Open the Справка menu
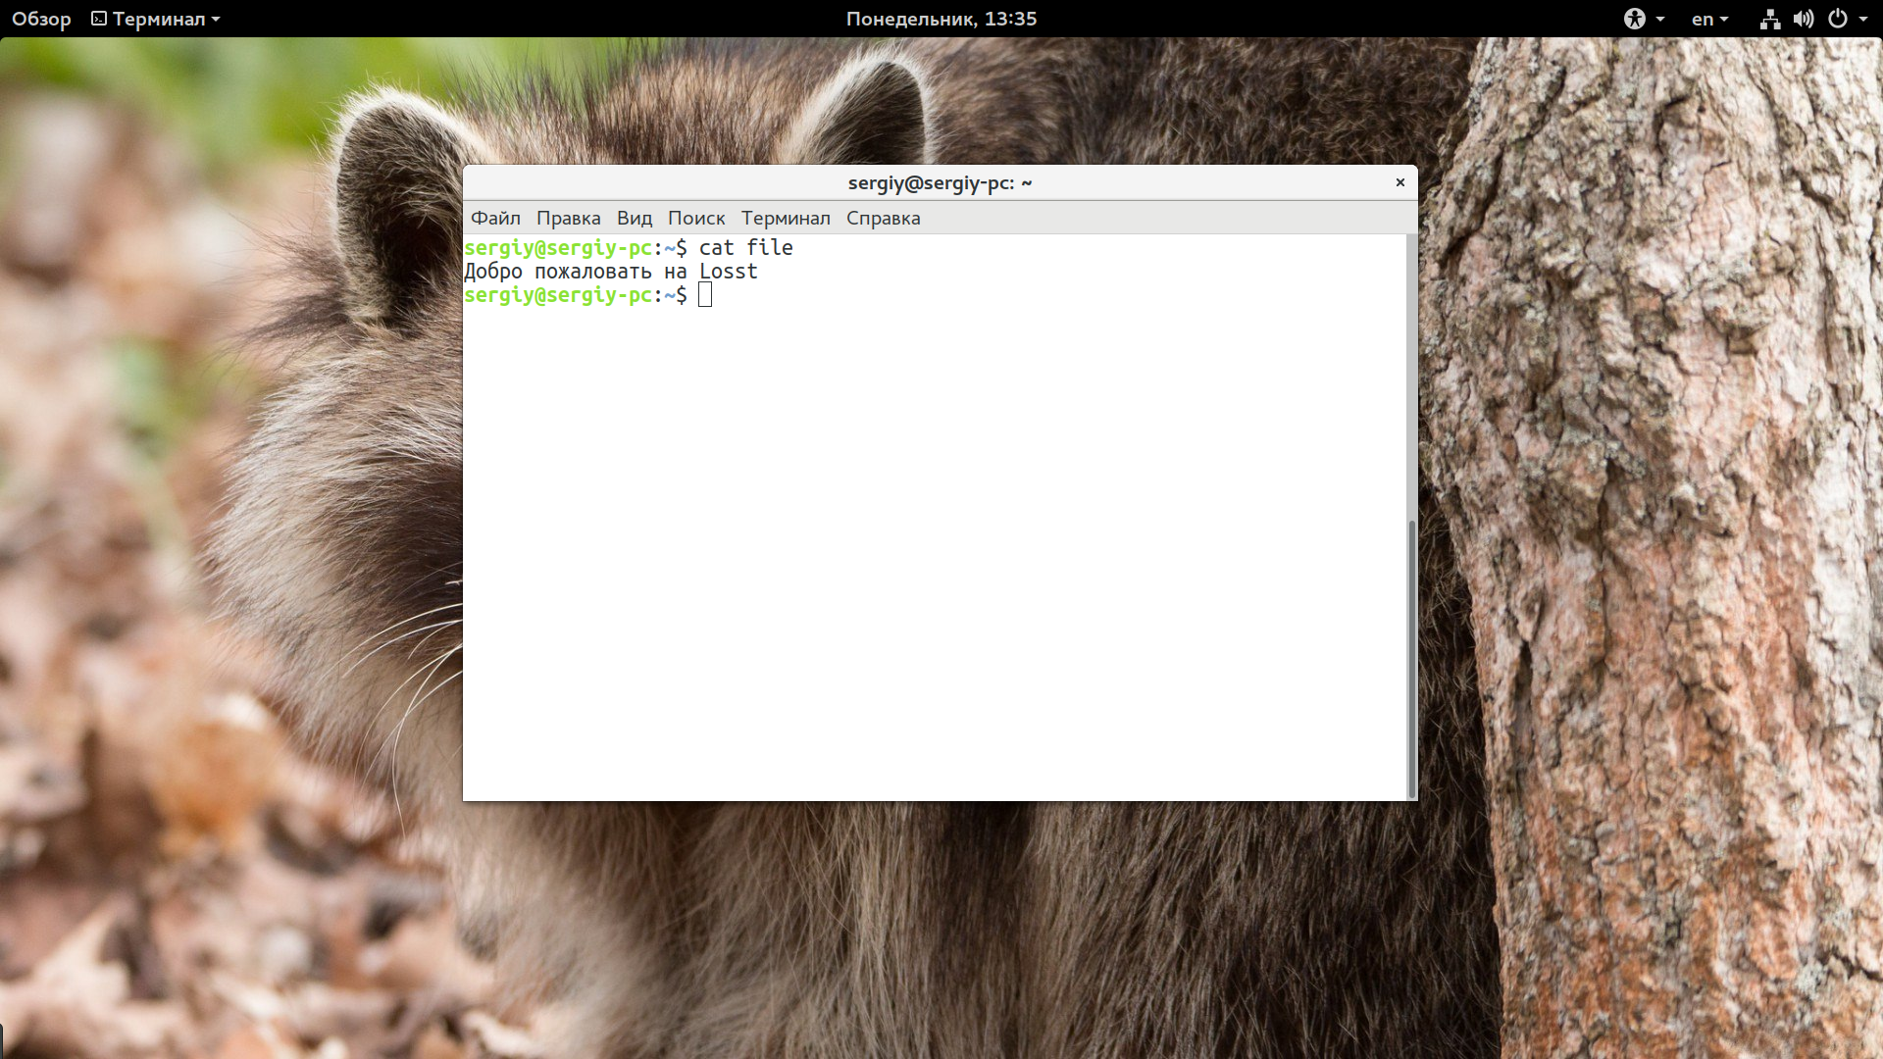1883x1059 pixels. (x=882, y=218)
